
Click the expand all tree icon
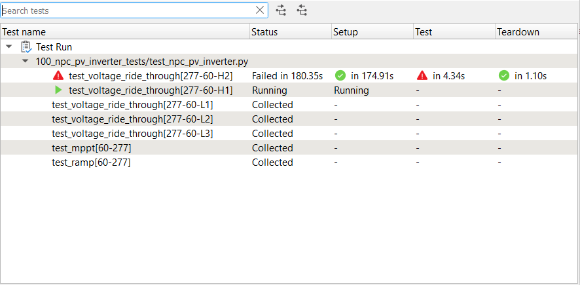click(281, 10)
